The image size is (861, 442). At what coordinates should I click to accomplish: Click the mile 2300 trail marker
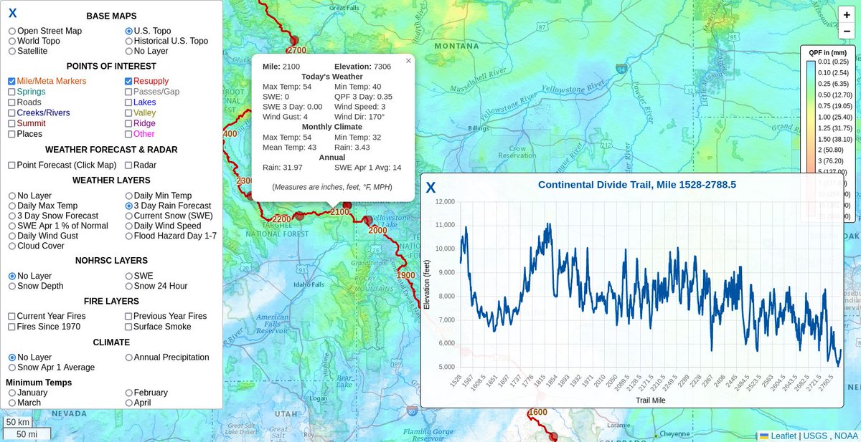tap(245, 181)
